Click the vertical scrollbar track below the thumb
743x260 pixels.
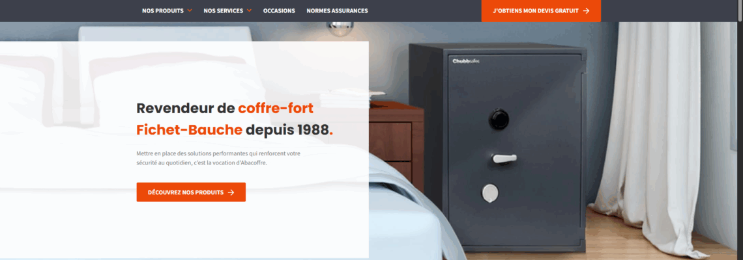click(740, 142)
